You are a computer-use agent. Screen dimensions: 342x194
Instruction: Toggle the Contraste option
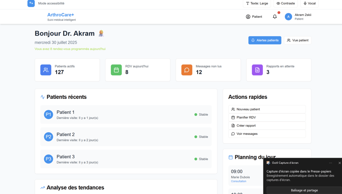coord(285,4)
